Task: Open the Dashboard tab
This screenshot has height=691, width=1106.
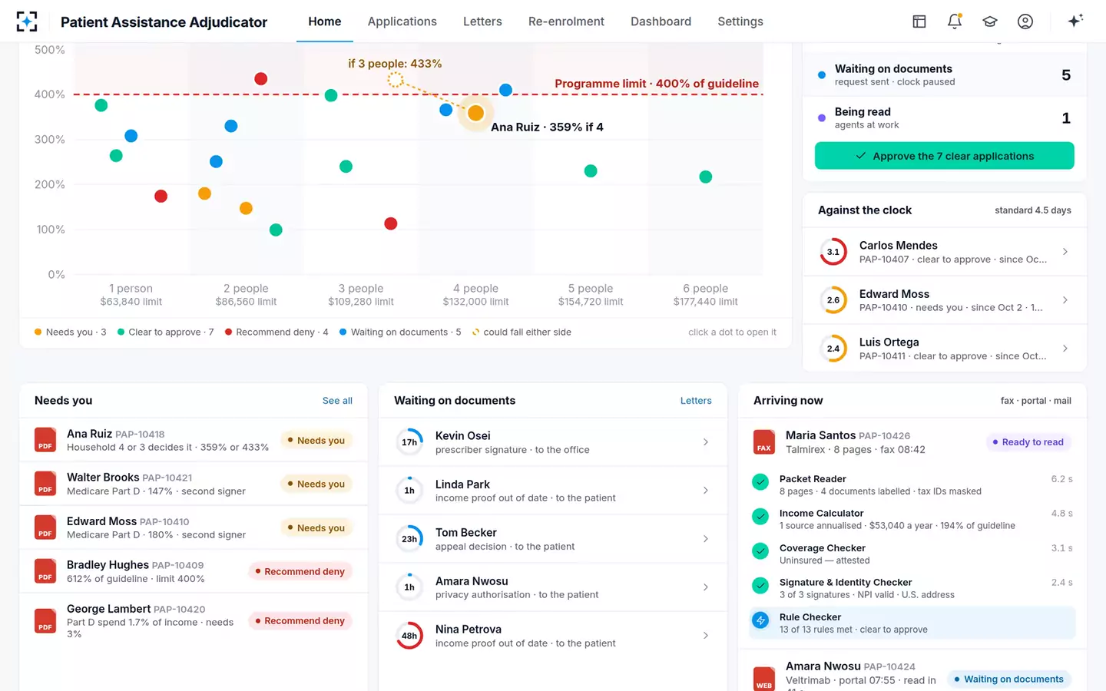Action: tap(661, 21)
